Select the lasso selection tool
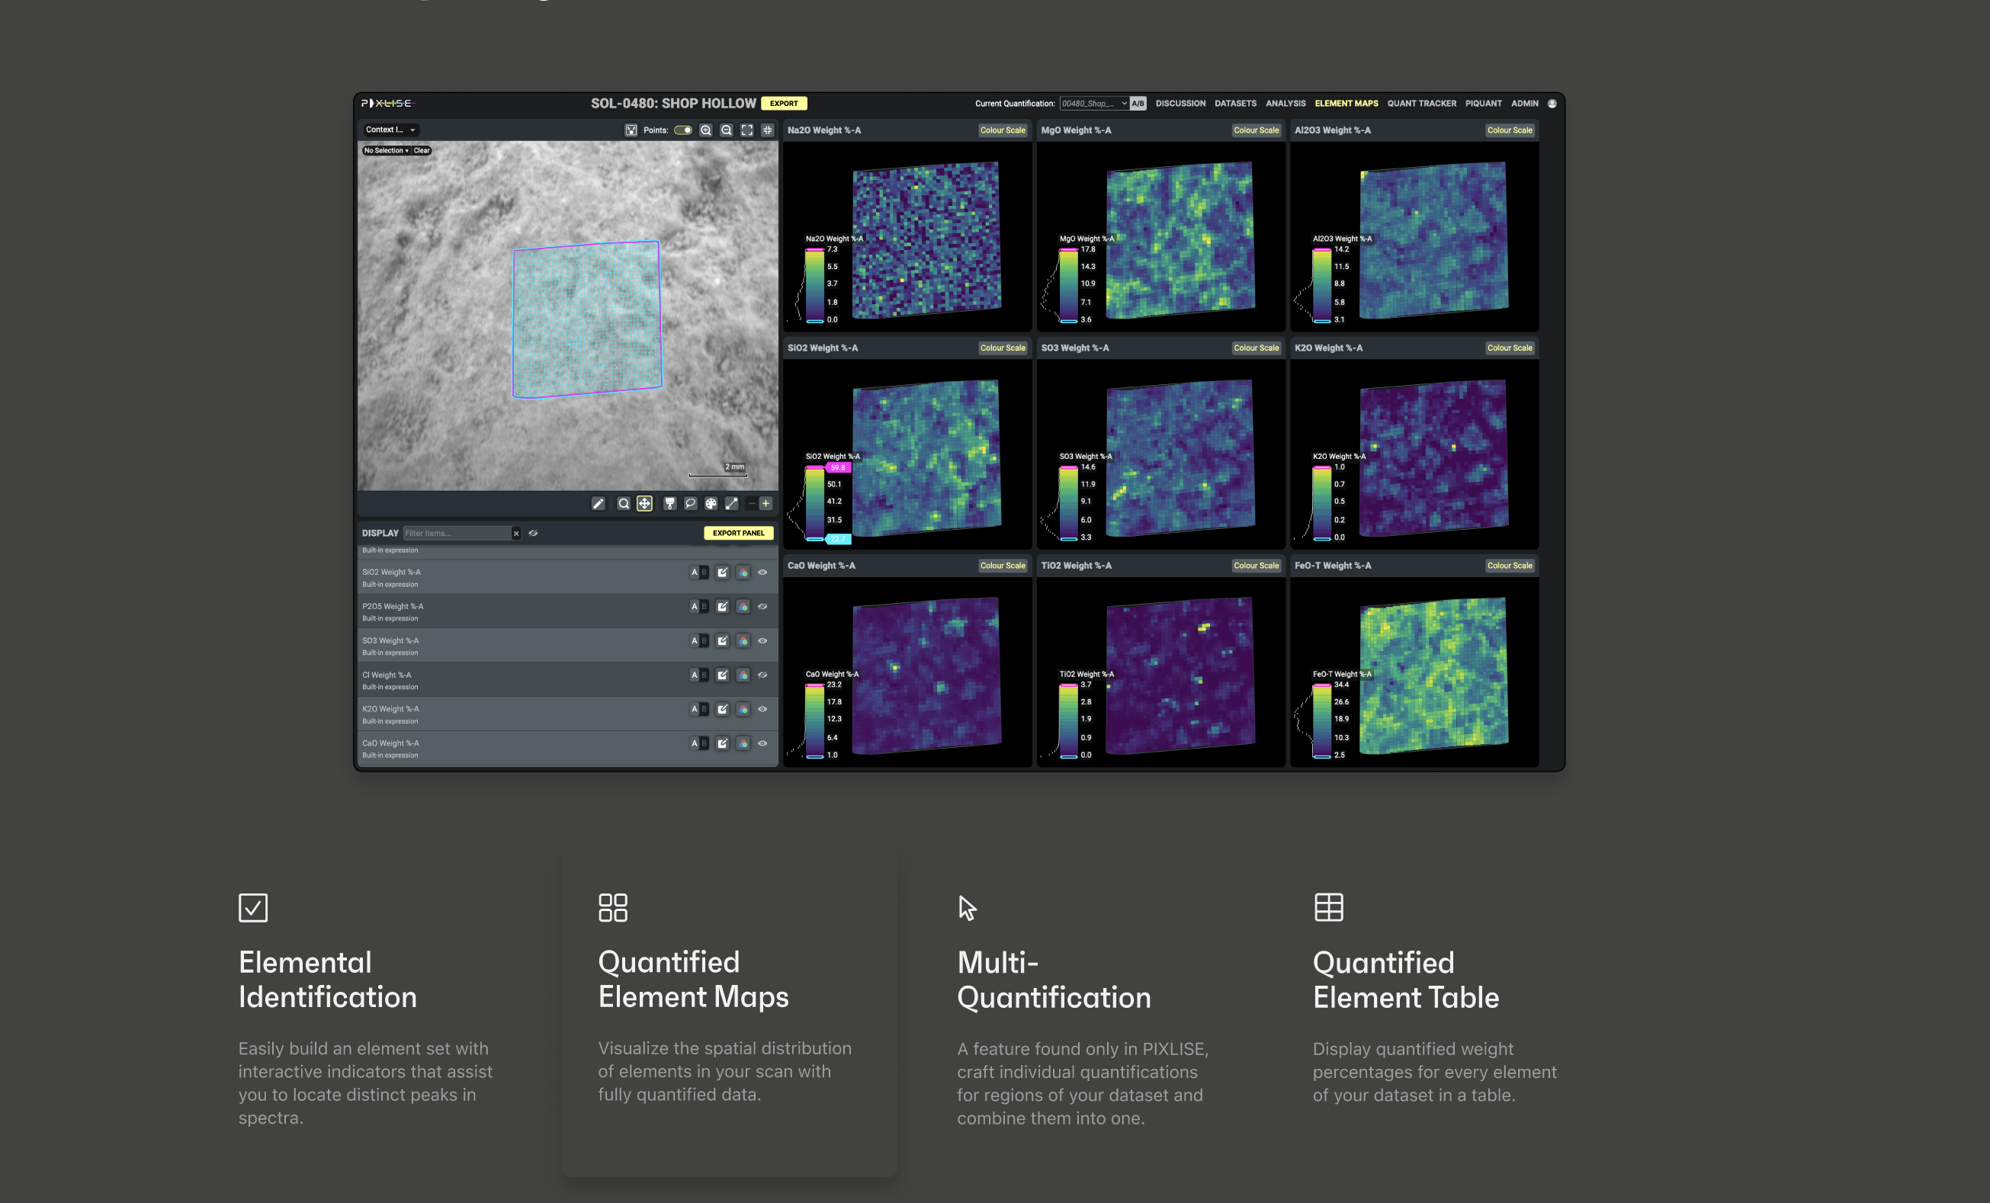The height and width of the screenshot is (1203, 1990). click(x=691, y=504)
